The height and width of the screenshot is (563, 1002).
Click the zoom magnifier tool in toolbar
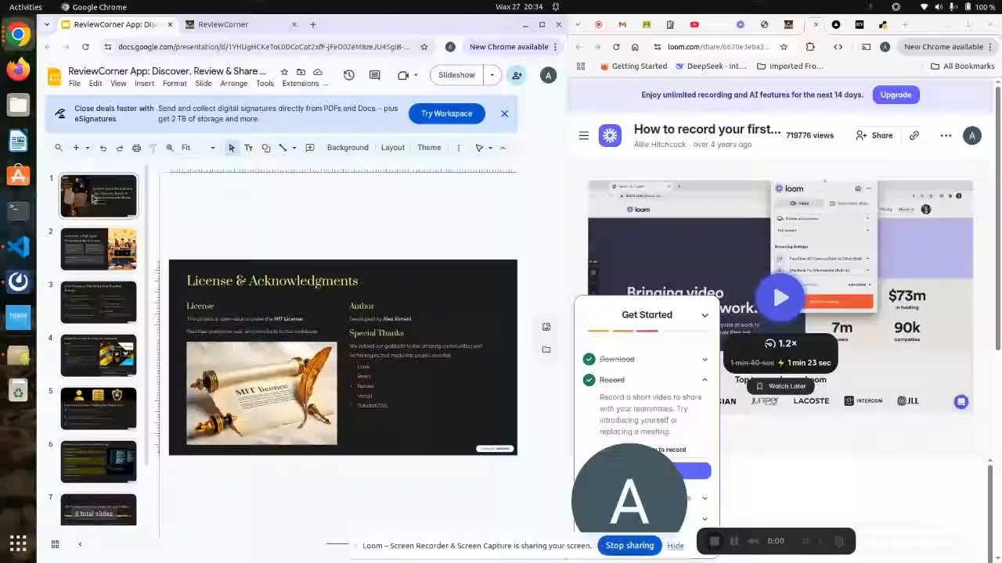(170, 148)
